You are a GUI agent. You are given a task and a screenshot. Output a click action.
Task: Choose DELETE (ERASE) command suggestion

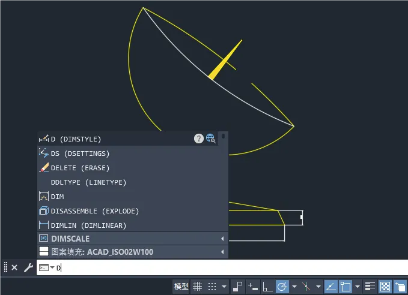click(80, 168)
